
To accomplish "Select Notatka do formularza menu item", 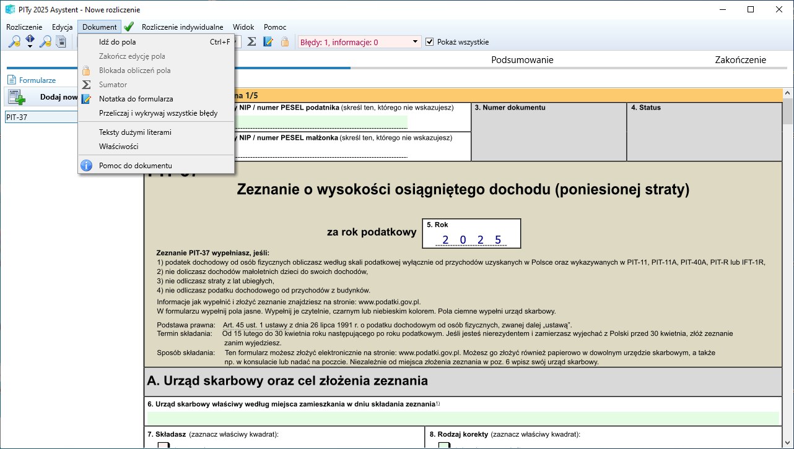I will pyautogui.click(x=136, y=99).
